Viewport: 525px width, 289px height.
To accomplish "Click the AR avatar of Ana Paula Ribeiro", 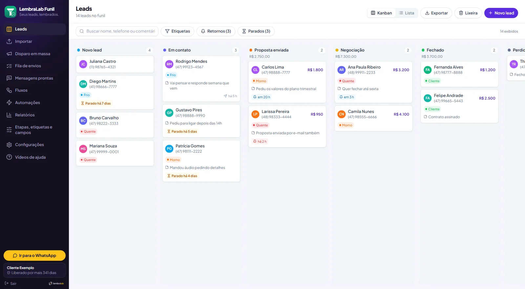I will point(342,70).
